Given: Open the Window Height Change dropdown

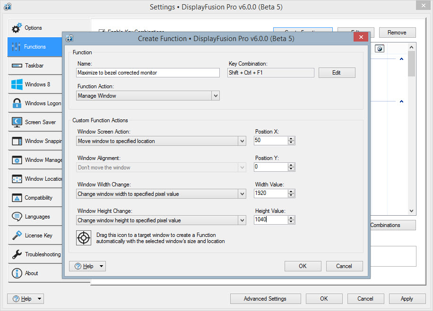Looking at the screenshot, I should tap(242, 220).
